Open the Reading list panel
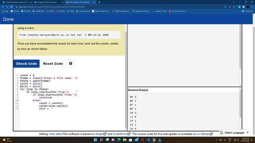The width and height of the screenshot is (255, 143). tap(247, 11)
